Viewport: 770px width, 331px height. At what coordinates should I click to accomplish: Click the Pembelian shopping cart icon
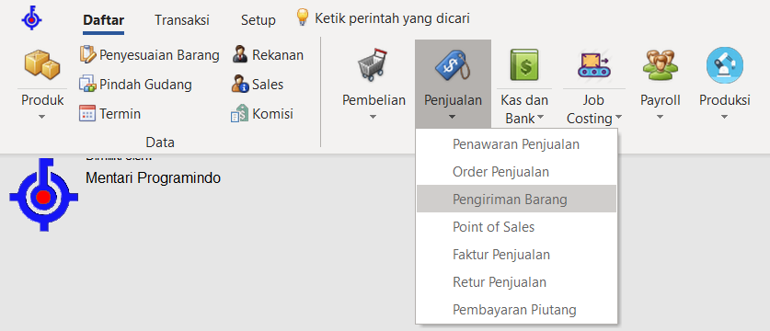point(373,65)
